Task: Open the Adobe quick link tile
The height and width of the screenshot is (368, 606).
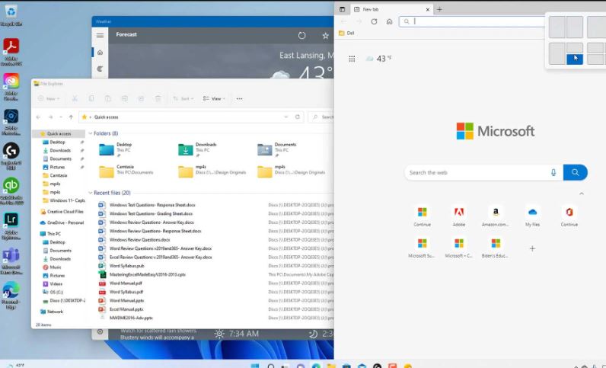Action: click(459, 216)
